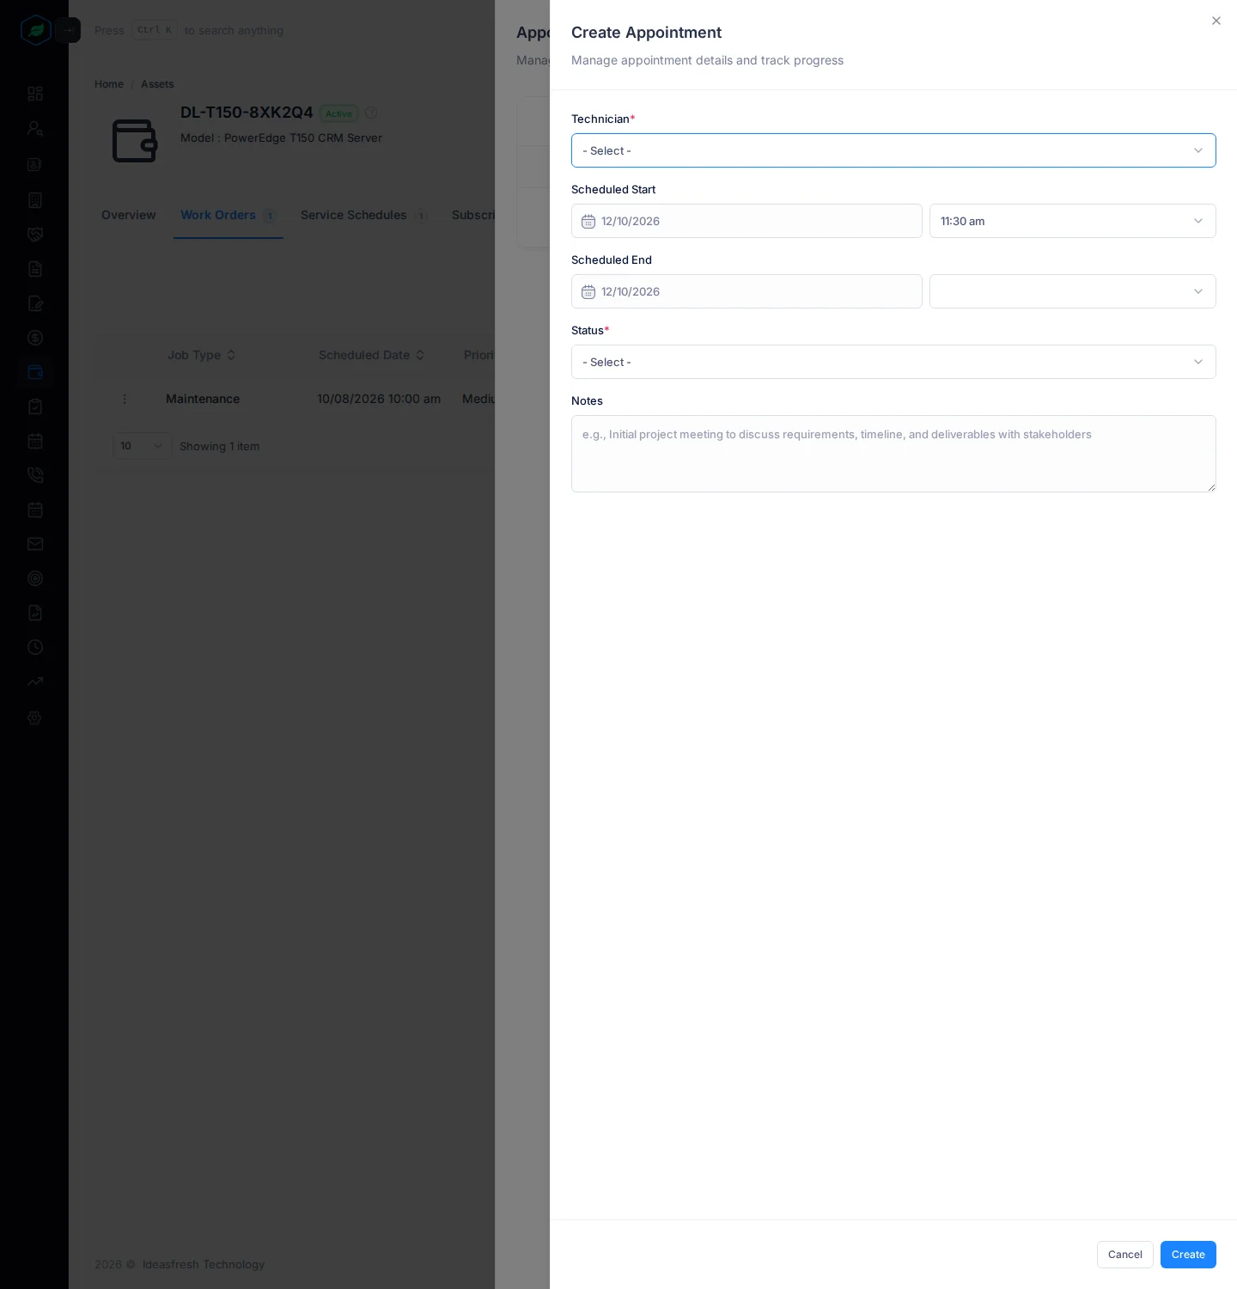Image resolution: width=1237 pixels, height=1289 pixels.
Task: Sort by Scheduled Date column header
Action: 371,355
